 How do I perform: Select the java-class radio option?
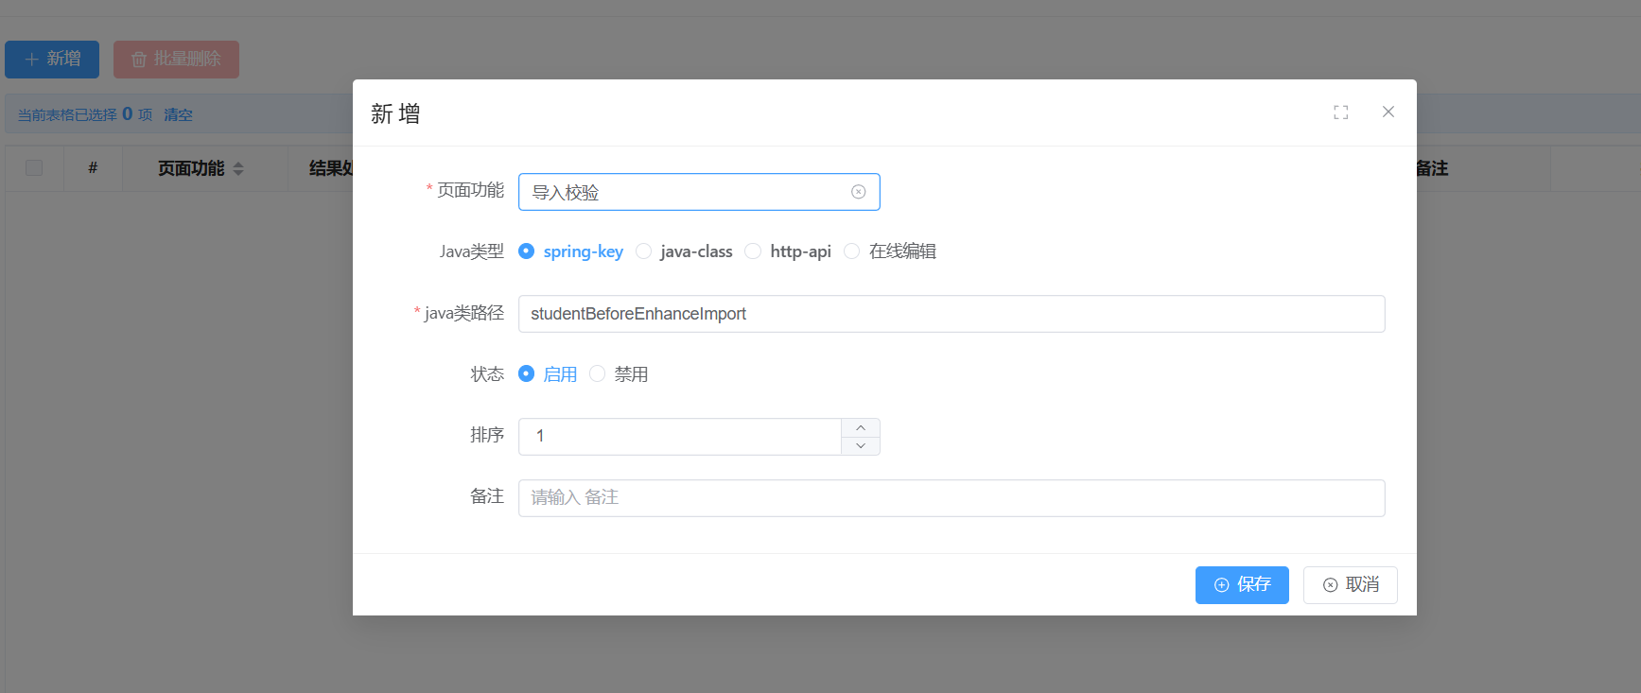click(685, 251)
